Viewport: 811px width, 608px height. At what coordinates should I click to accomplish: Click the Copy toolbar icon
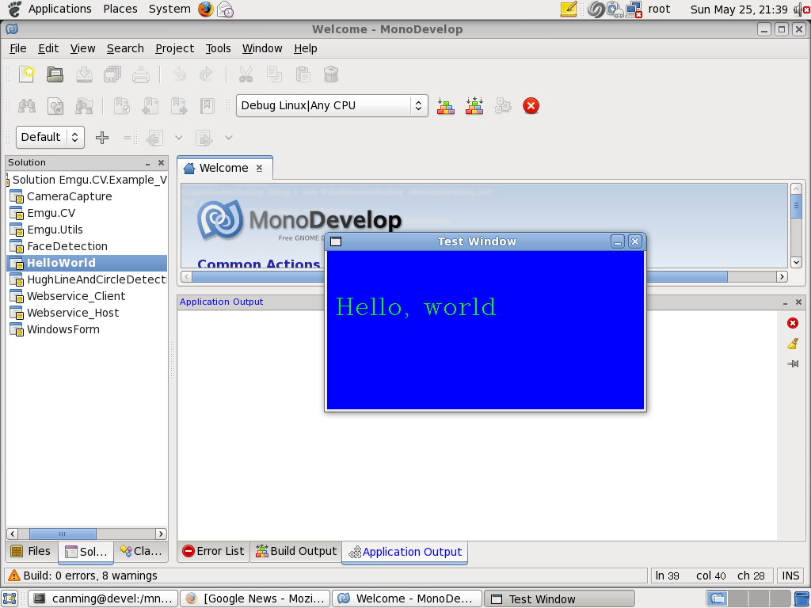point(274,74)
